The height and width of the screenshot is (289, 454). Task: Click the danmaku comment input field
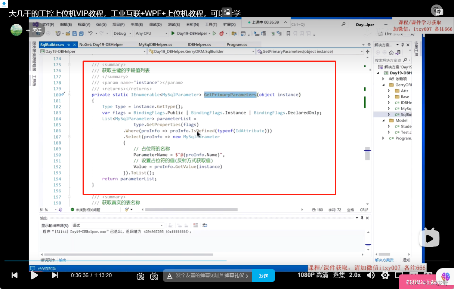200,276
